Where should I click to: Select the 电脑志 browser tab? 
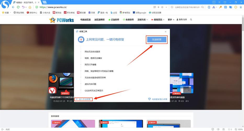pyautogui.click(x=26, y=3)
